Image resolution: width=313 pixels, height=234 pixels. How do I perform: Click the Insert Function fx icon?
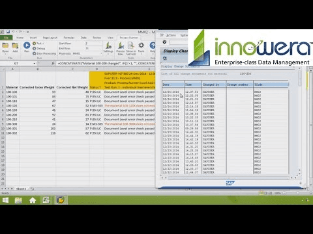[53, 63]
